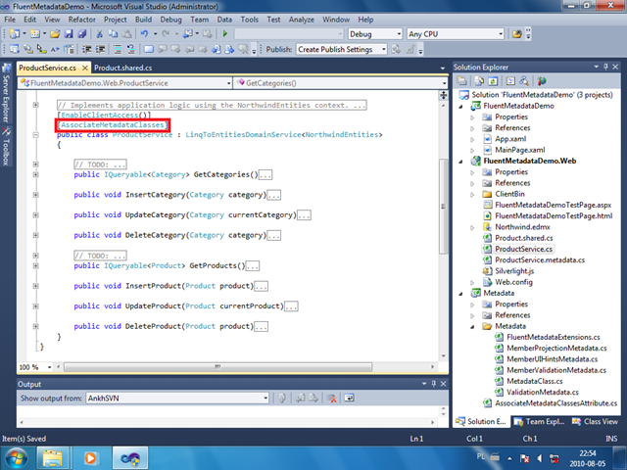
Task: Select AssociateMetadataClassesAttribute.cs file
Action: [556, 403]
